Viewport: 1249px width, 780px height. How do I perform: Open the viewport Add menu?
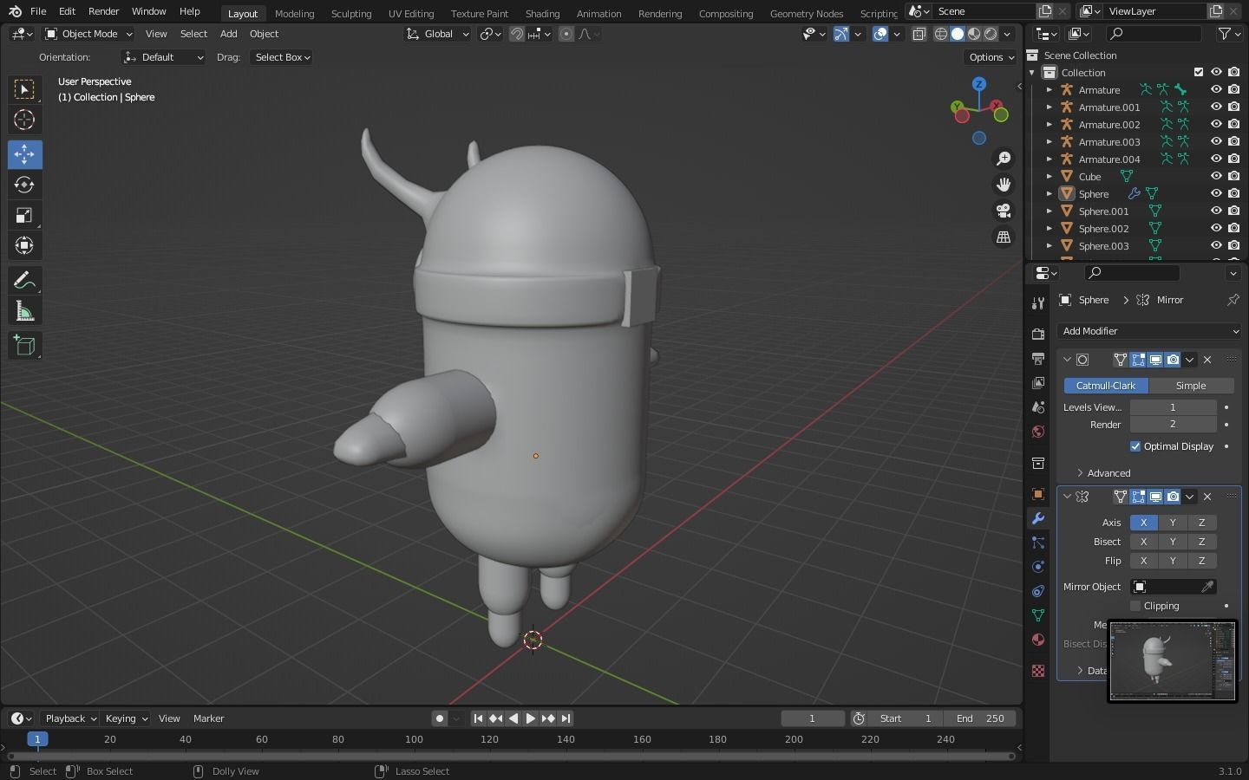(x=228, y=34)
